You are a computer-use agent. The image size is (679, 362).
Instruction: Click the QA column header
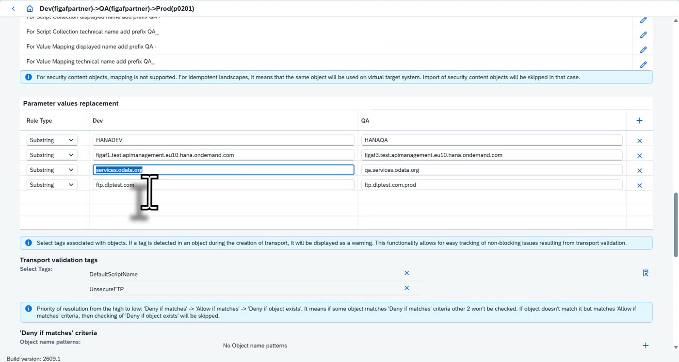365,120
